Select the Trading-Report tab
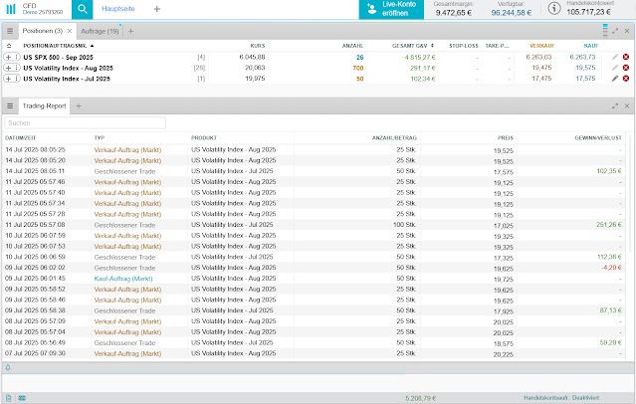Image resolution: width=636 pixels, height=404 pixels. click(44, 105)
